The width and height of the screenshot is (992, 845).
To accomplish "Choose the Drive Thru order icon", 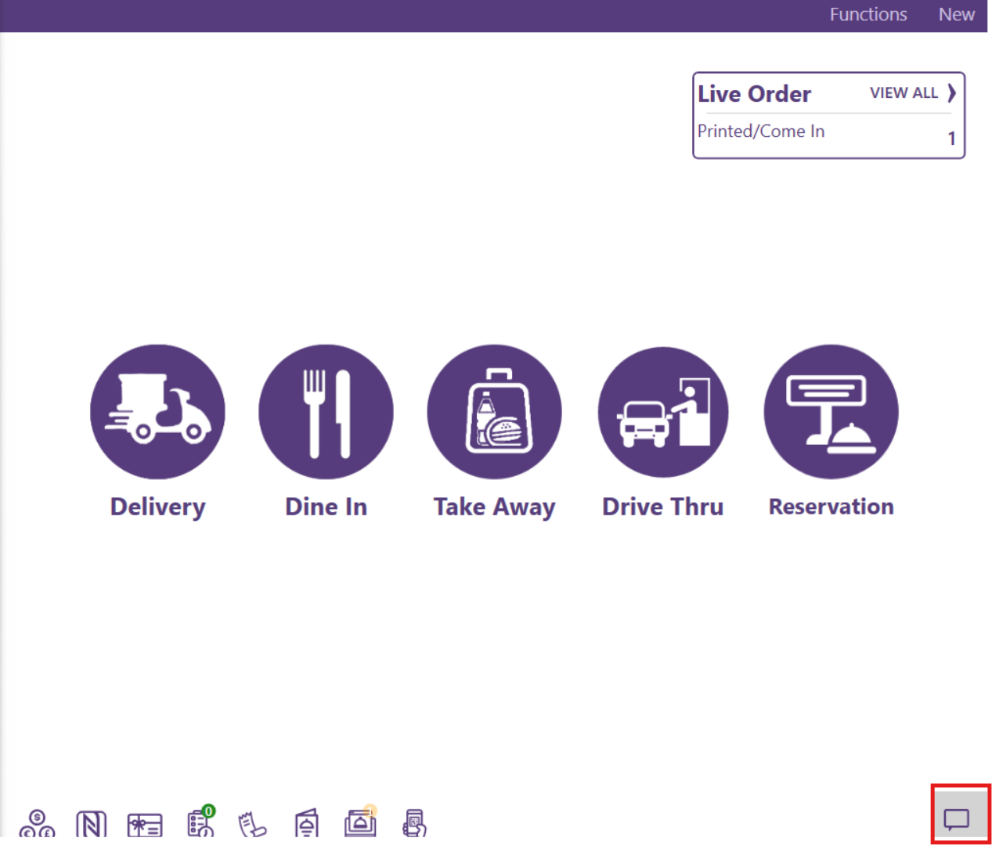I will tap(663, 412).
